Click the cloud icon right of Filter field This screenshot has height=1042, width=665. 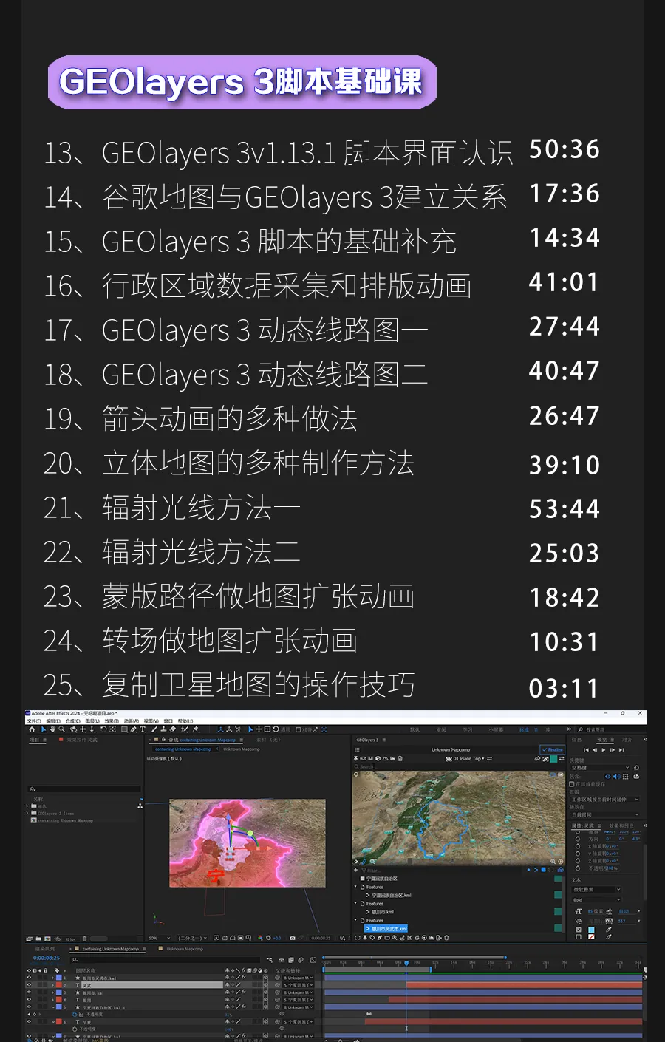point(561,870)
